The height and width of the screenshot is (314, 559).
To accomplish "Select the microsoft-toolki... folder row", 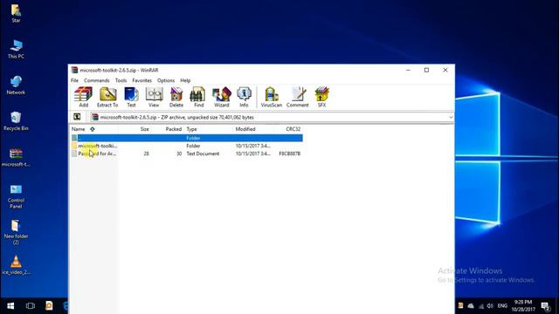I will [187, 146].
